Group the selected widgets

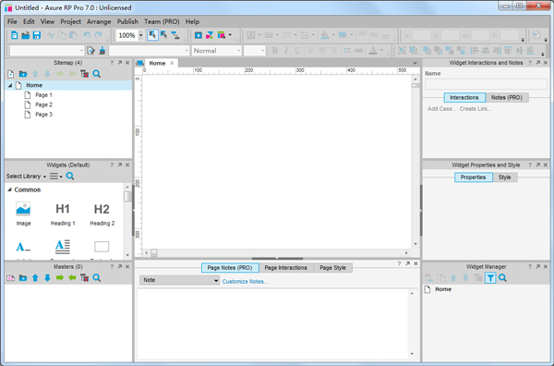(x=402, y=51)
